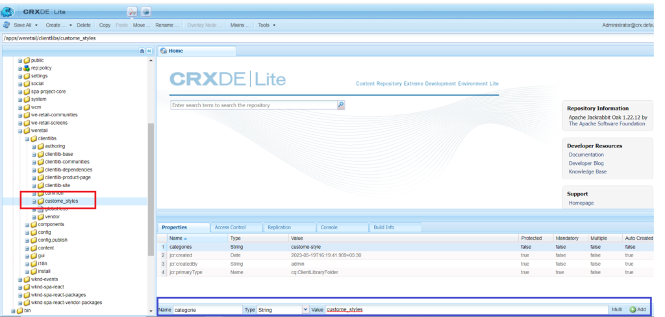Open the Type dropdown for new property
665x317 pixels.
305,310
